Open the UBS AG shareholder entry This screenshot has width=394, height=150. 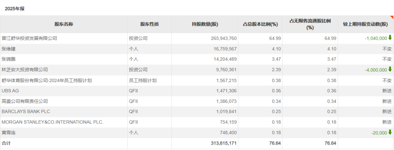(11, 91)
